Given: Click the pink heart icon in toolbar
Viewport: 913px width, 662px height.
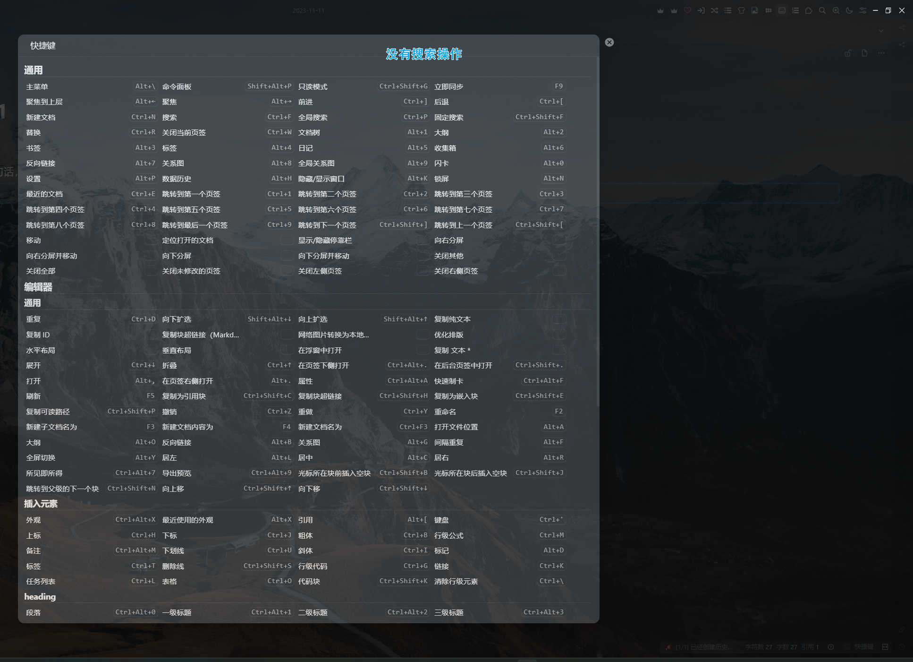Looking at the screenshot, I should coord(687,10).
